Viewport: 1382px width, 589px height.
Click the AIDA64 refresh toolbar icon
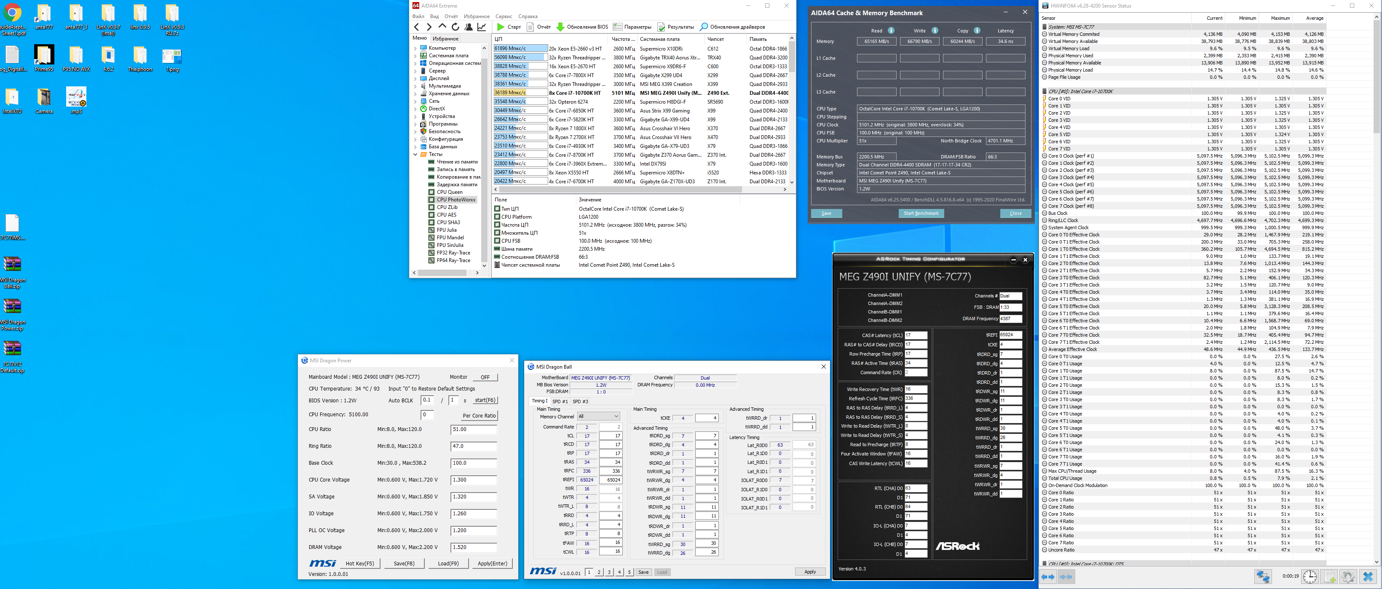point(455,27)
